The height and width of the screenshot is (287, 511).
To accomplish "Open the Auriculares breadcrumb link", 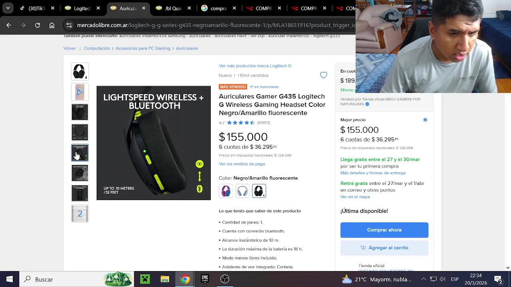I will (187, 48).
